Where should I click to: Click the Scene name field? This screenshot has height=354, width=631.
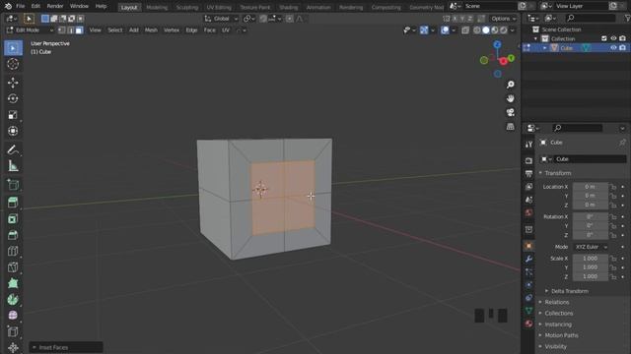[489, 6]
